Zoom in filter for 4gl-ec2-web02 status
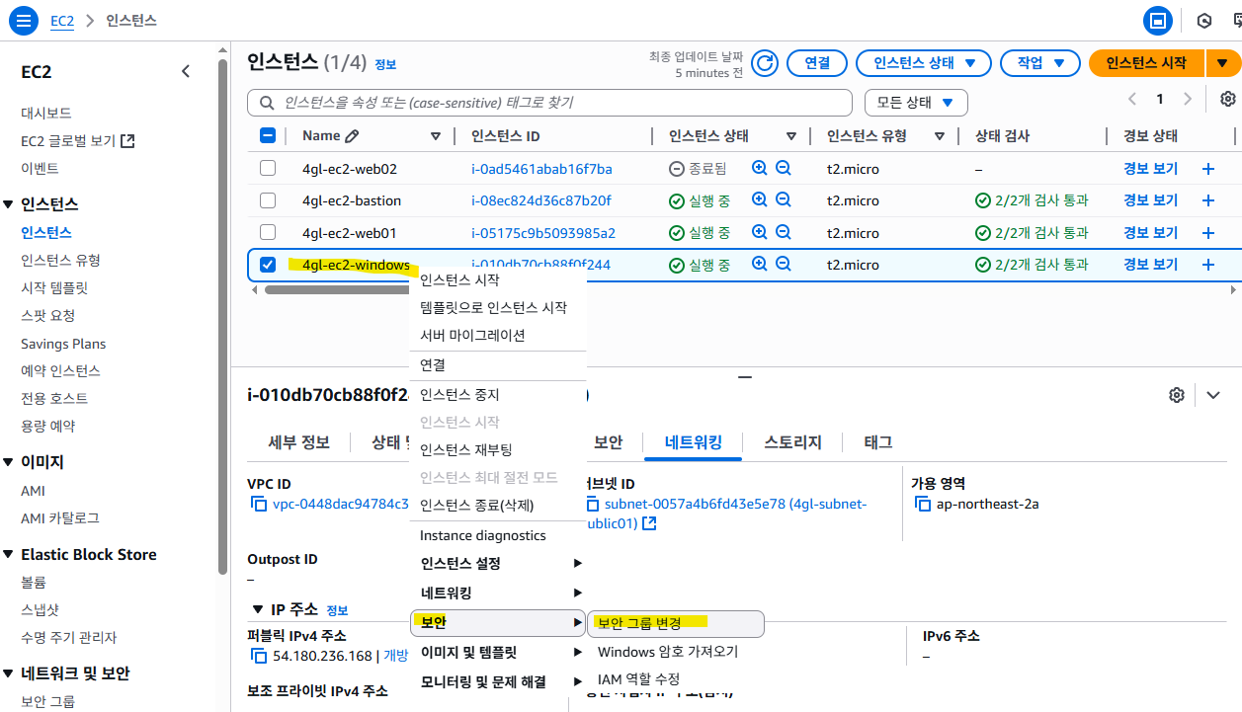The image size is (1242, 712). [760, 169]
